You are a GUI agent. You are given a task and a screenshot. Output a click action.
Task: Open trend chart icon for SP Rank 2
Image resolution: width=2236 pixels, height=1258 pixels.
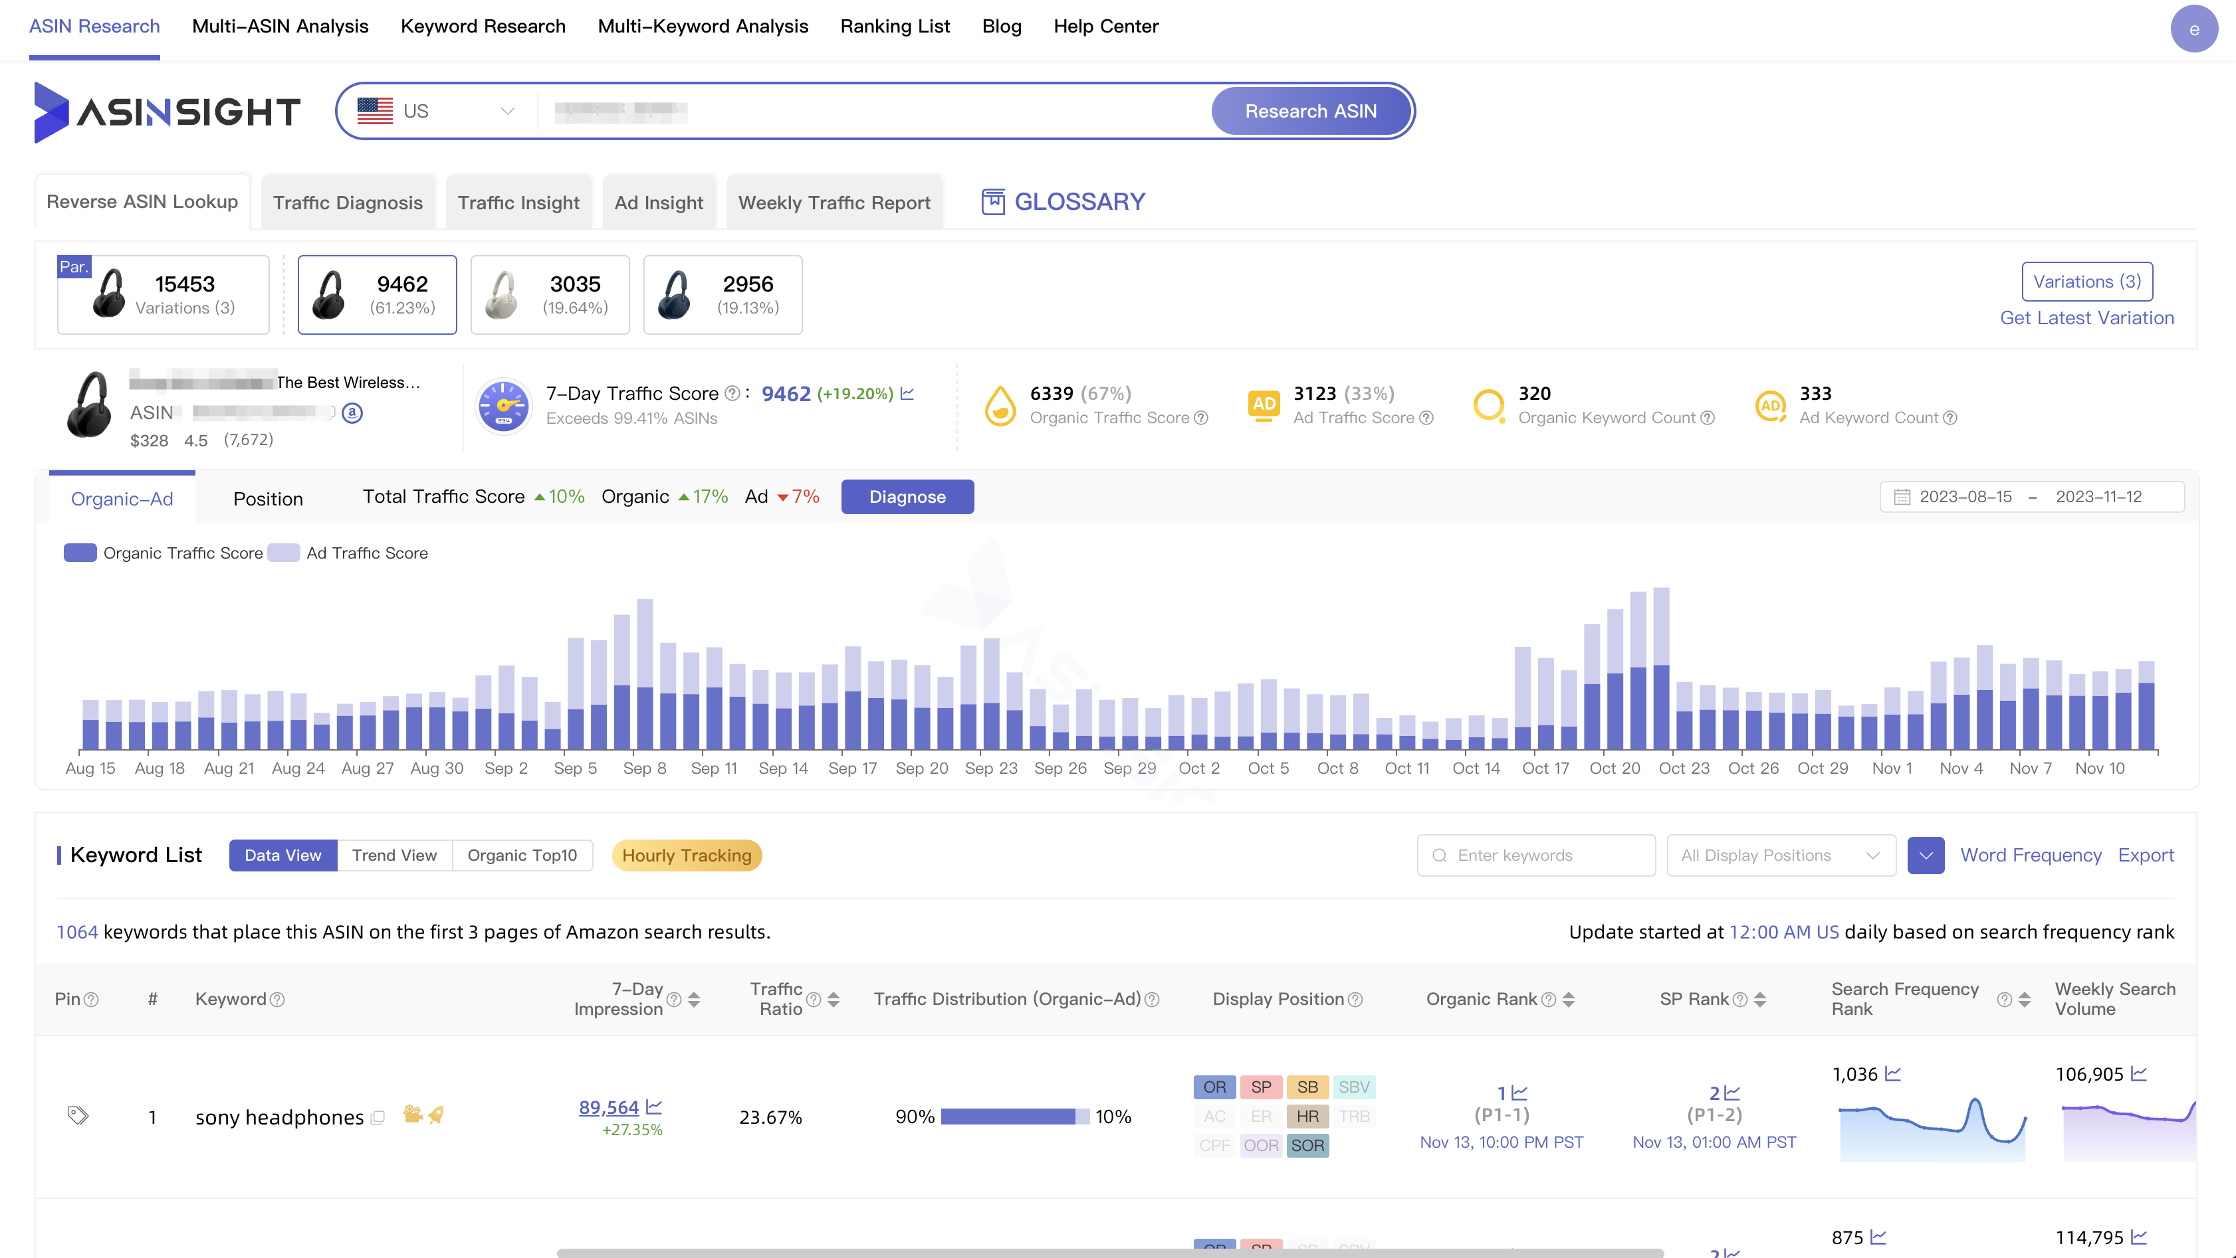point(1732,1093)
